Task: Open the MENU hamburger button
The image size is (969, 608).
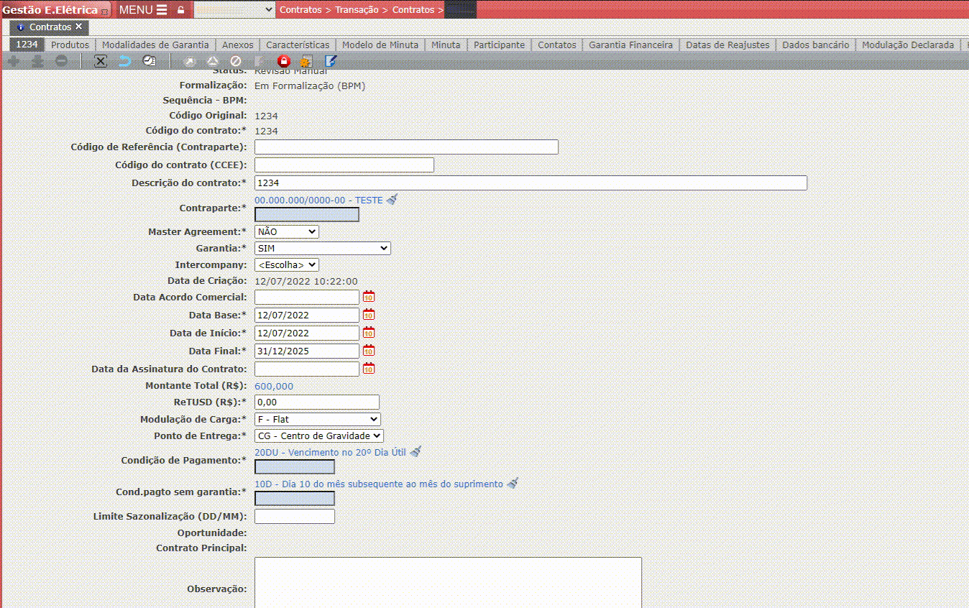Action: point(142,9)
